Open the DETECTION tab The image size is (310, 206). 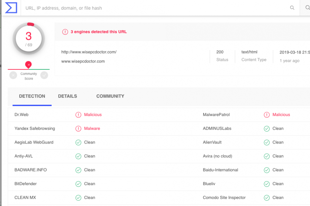pyautogui.click(x=32, y=96)
